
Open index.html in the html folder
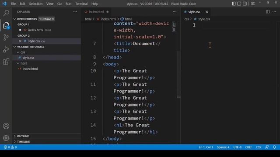pos(46,69)
